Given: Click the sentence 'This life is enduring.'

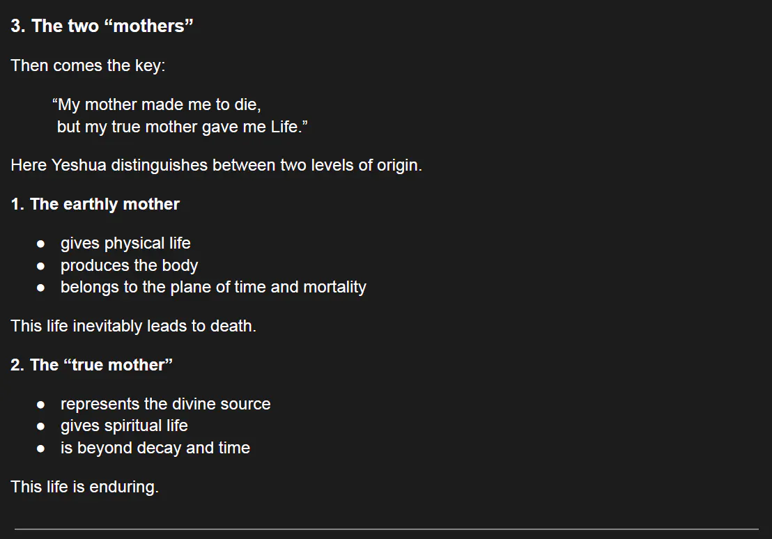Looking at the screenshot, I should click(85, 487).
